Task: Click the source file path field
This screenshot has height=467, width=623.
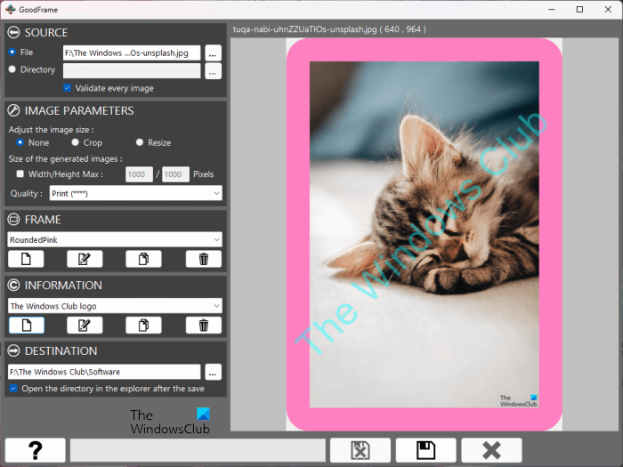Action: click(132, 52)
